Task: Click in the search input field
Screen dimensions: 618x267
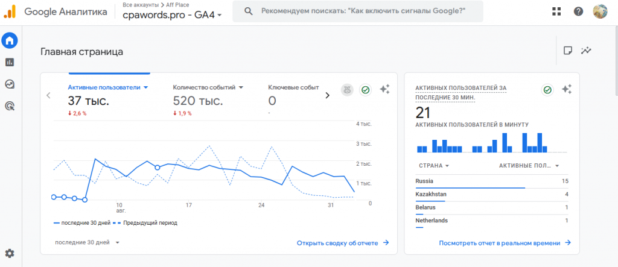Action: [358, 11]
